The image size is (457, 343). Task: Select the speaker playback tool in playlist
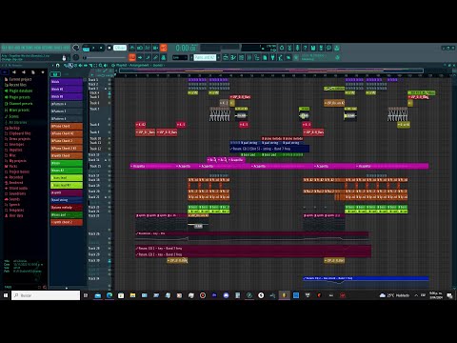[x=105, y=66]
